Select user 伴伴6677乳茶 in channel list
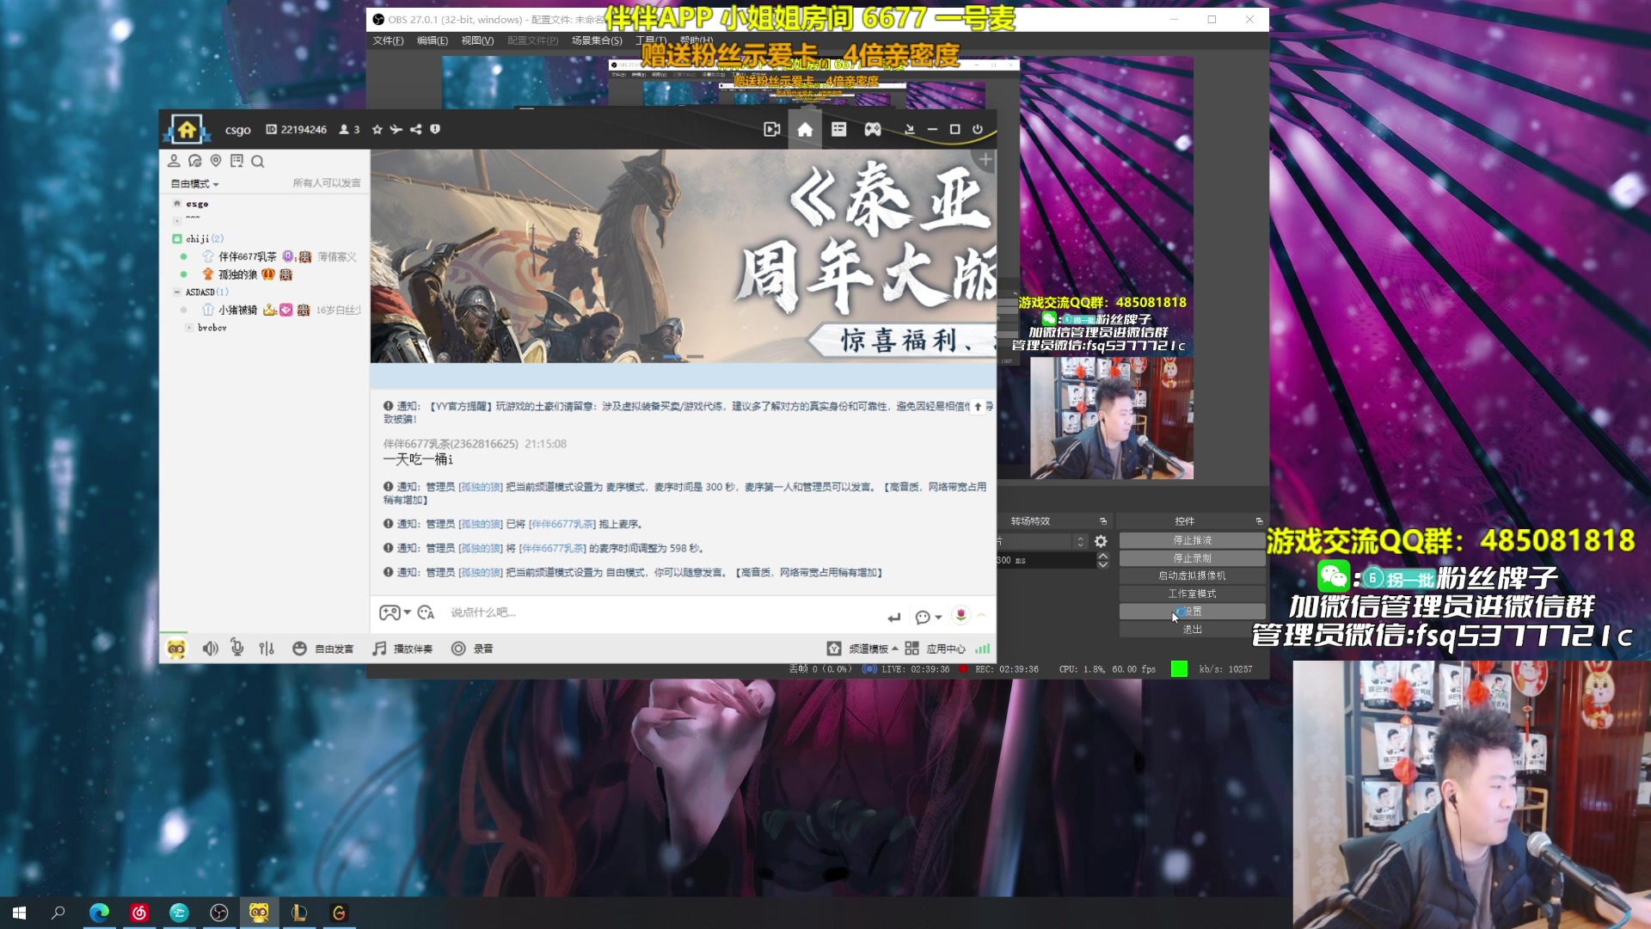 point(248,256)
